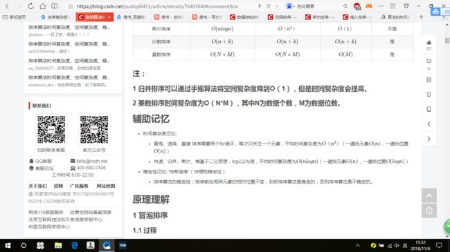
Task: Open the Windows notification center
Action: [439, 245]
